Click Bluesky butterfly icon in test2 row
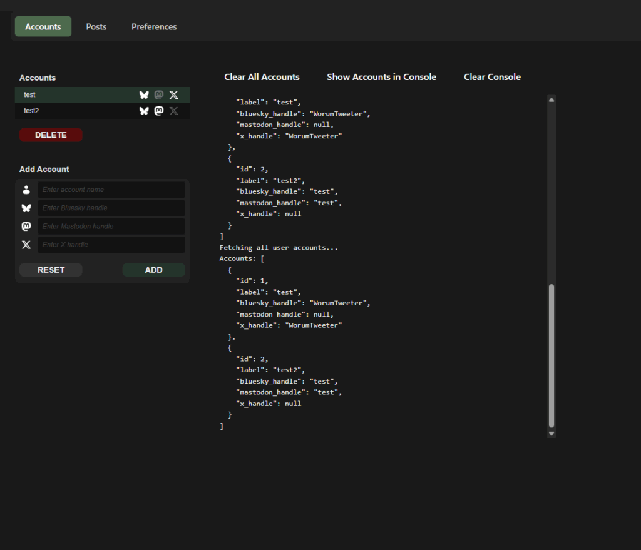The height and width of the screenshot is (550, 641). pyautogui.click(x=144, y=111)
